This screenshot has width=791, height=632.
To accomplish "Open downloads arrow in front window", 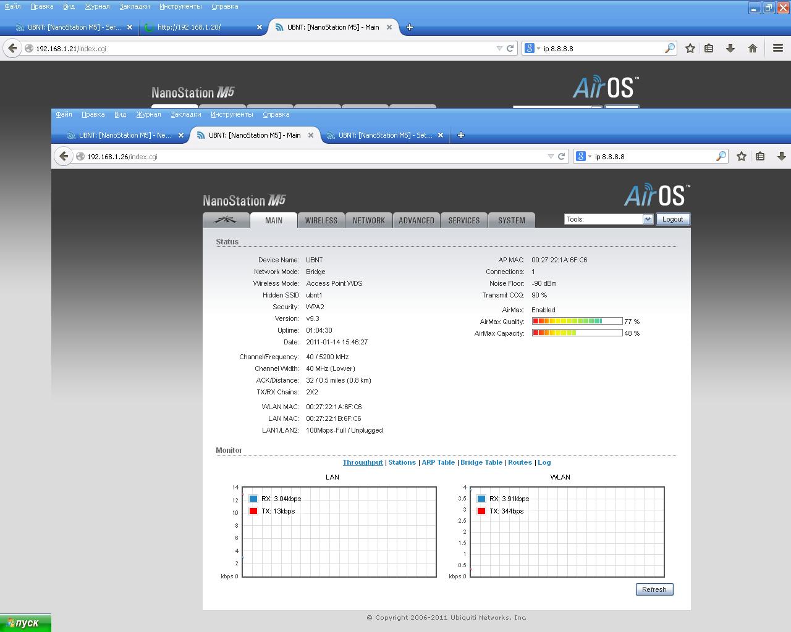I will click(x=781, y=156).
